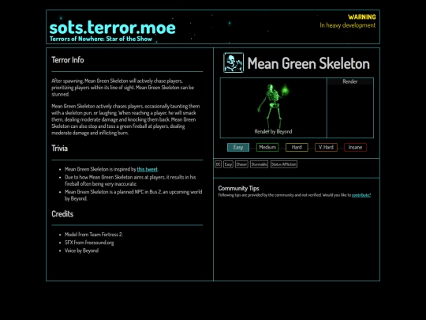
Task: Click the 'Trivia' heading
Action: pyautogui.click(x=59, y=149)
